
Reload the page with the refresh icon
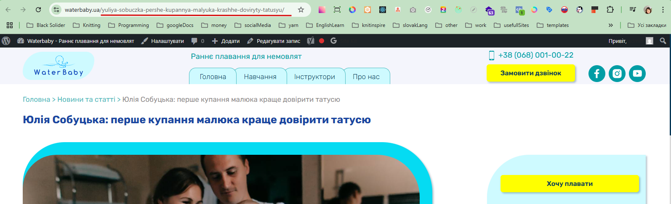38,10
